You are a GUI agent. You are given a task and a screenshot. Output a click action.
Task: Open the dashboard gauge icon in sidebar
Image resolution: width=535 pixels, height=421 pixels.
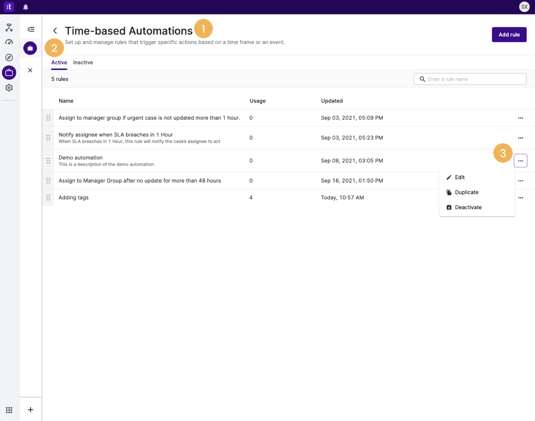tap(9, 42)
